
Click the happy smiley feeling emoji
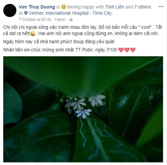[x=64, y=7]
